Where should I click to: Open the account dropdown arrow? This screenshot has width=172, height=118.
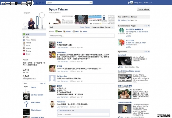tap(151, 3)
